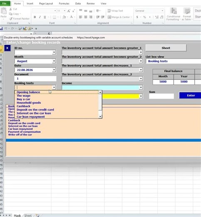This screenshot has width=201, height=217.
Task: Click the Cut scissors icon
Action: point(11,9)
